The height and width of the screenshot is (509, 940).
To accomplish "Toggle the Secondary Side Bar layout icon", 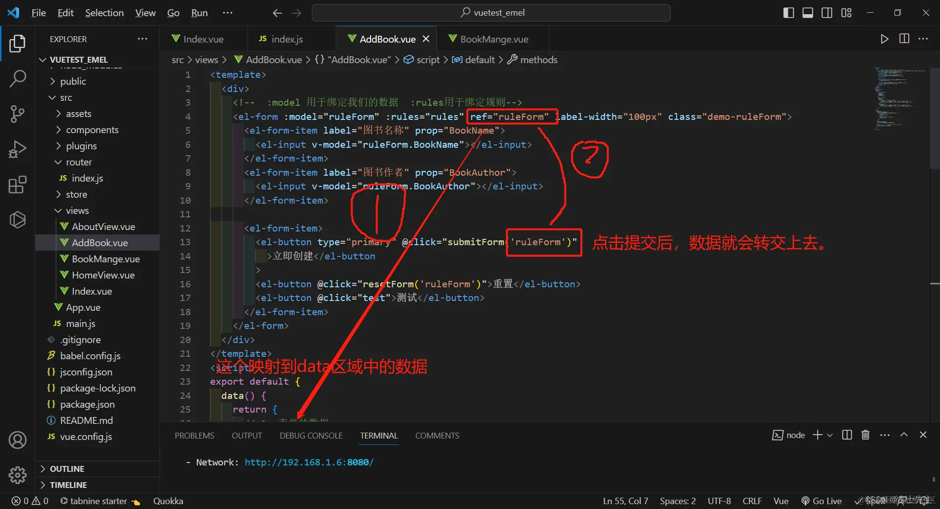I will click(x=827, y=13).
